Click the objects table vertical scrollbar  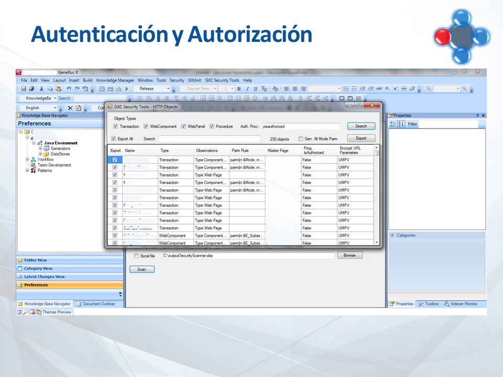point(377,195)
